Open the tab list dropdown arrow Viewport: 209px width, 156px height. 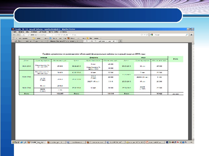(x=193, y=41)
